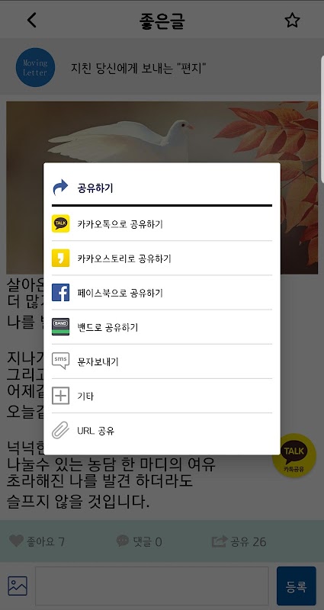The image size is (324, 610).
Task: Tap the plus box icon for 기타
Action: pyautogui.click(x=61, y=396)
